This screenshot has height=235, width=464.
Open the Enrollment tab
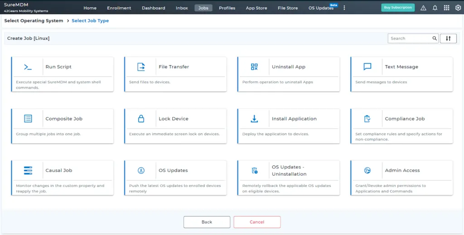[x=119, y=8]
